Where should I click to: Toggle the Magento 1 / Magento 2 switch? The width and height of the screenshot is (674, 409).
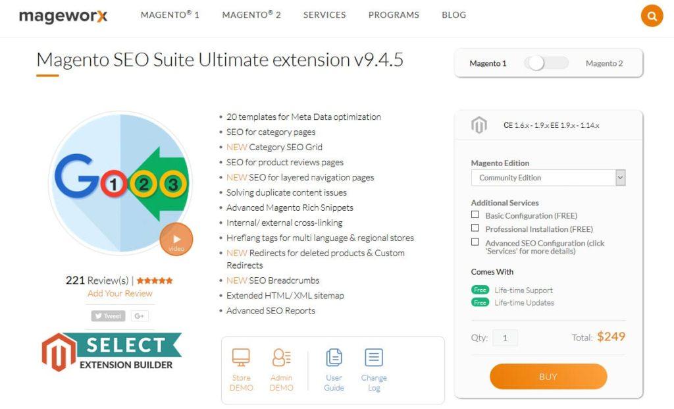tap(546, 63)
